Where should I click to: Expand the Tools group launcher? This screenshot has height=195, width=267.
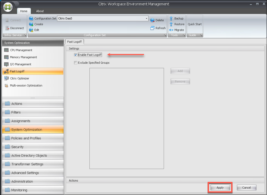pyautogui.click(x=184, y=35)
